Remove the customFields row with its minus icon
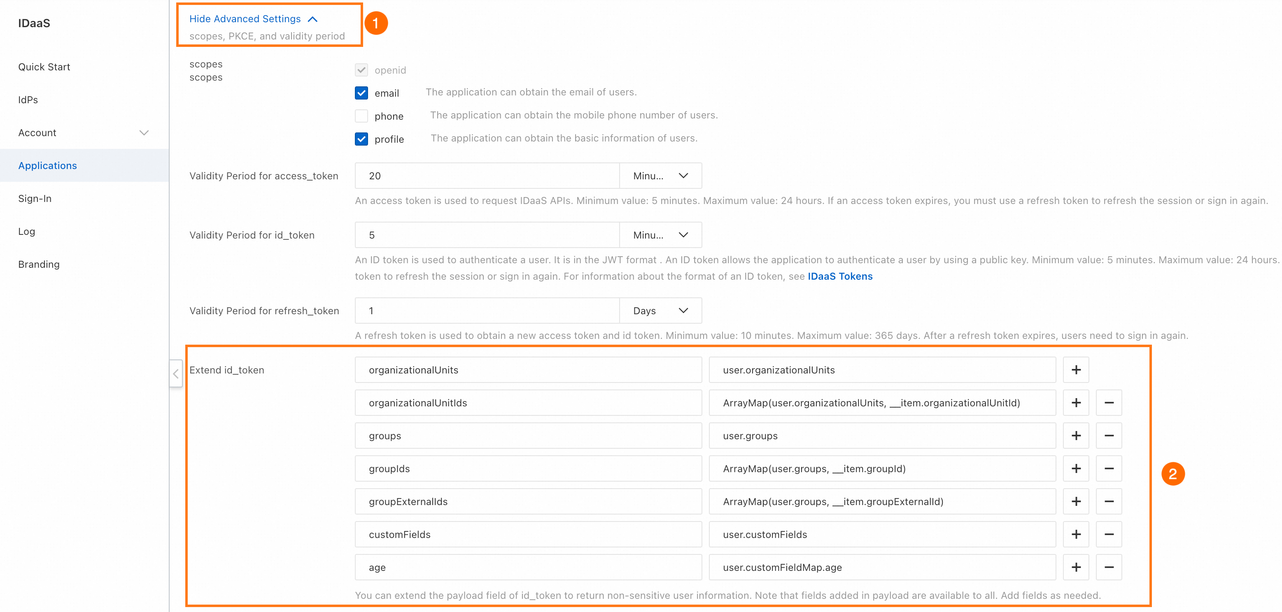The height and width of the screenshot is (612, 1282). pos(1108,534)
